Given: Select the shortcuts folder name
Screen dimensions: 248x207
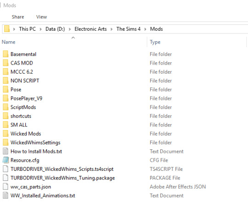Looking at the screenshot, I should pos(21,116).
